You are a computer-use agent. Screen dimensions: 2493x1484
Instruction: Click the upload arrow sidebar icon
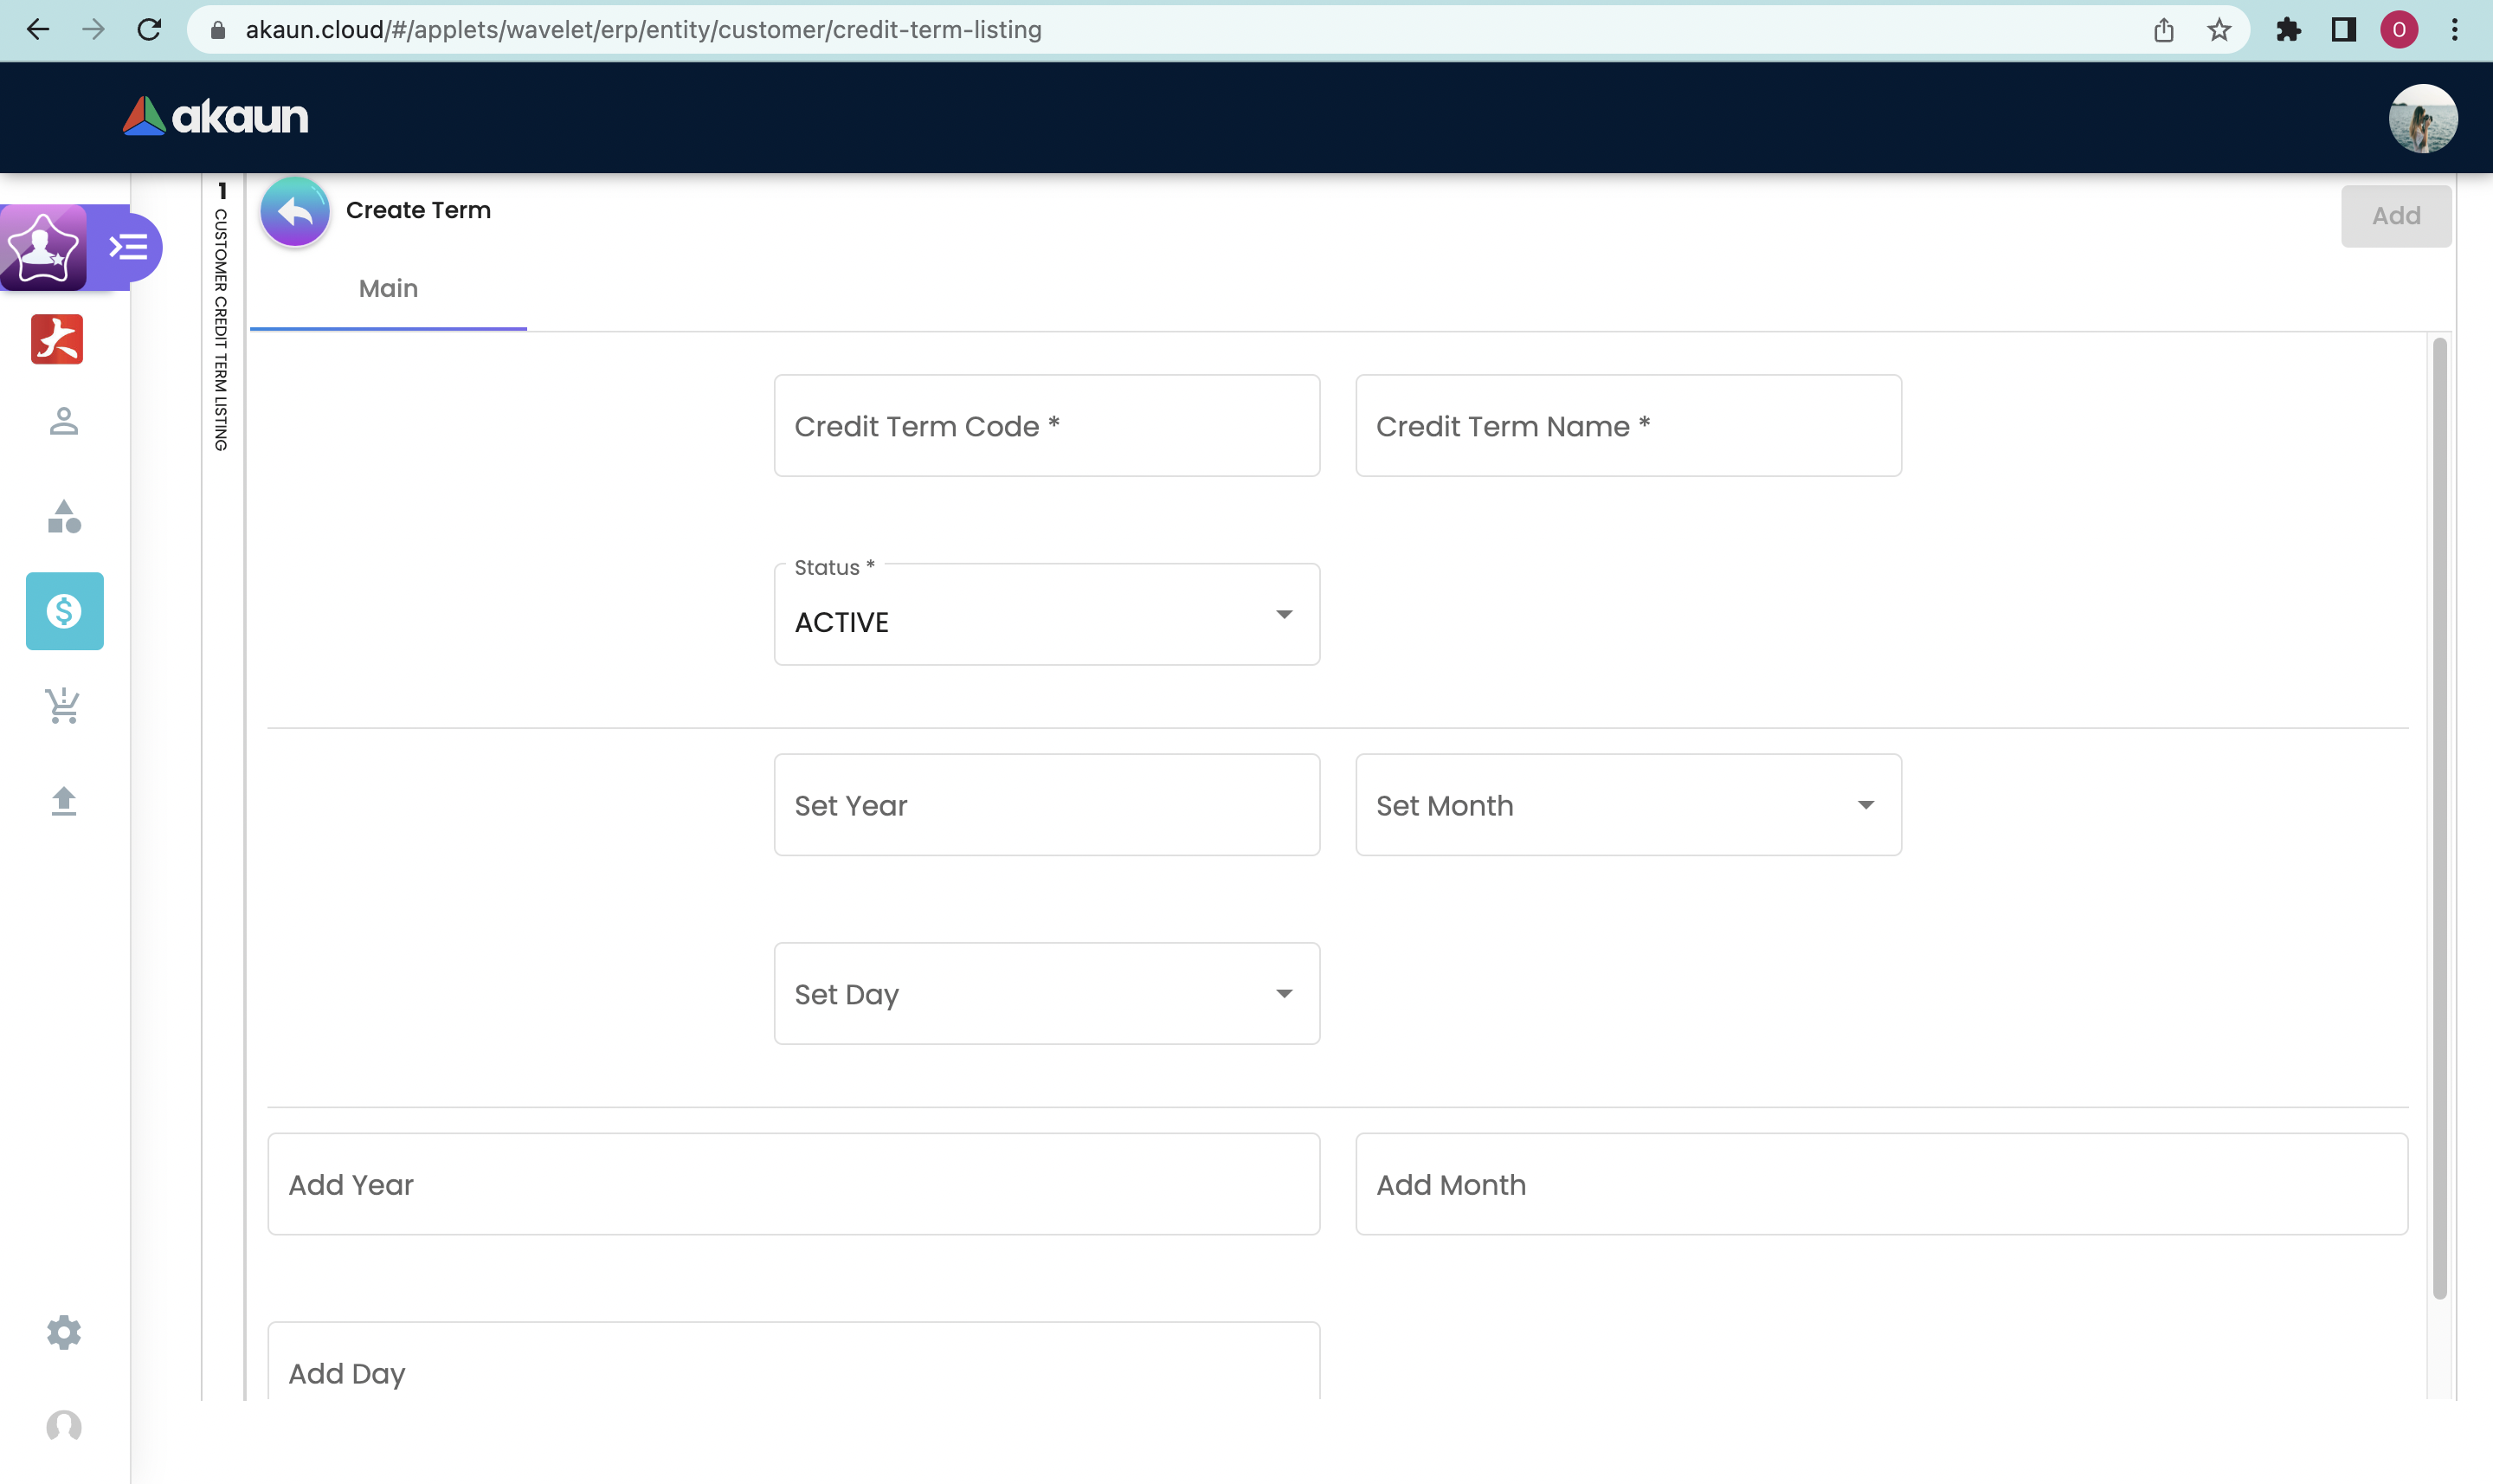click(64, 801)
